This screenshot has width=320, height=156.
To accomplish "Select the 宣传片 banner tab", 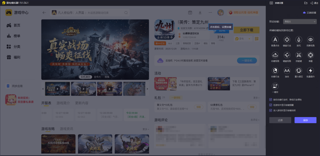I will point(97,77).
